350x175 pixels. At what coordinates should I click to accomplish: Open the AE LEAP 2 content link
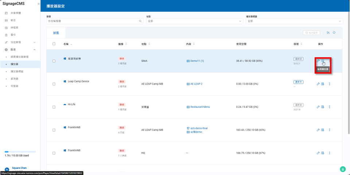196,84
